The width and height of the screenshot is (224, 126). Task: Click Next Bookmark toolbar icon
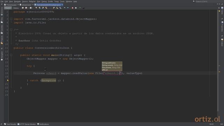coord(57,8)
